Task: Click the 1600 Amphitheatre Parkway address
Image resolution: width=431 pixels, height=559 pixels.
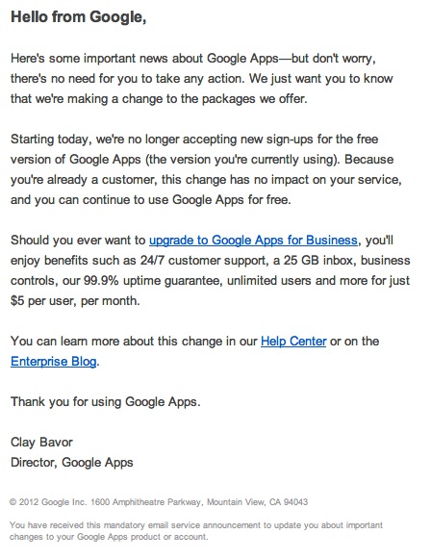Action: point(146,502)
